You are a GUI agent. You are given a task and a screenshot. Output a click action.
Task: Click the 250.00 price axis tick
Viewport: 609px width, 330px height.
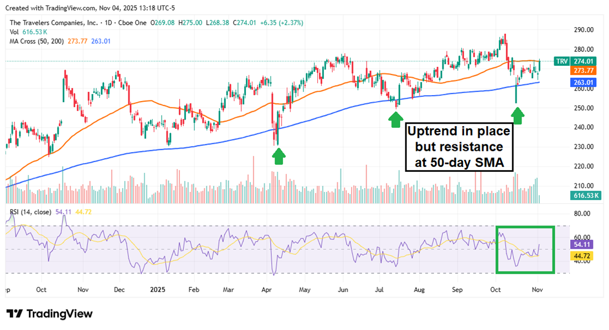[x=584, y=108]
